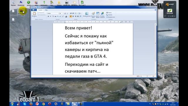Click the volume icon in system tray

tap(167, 104)
